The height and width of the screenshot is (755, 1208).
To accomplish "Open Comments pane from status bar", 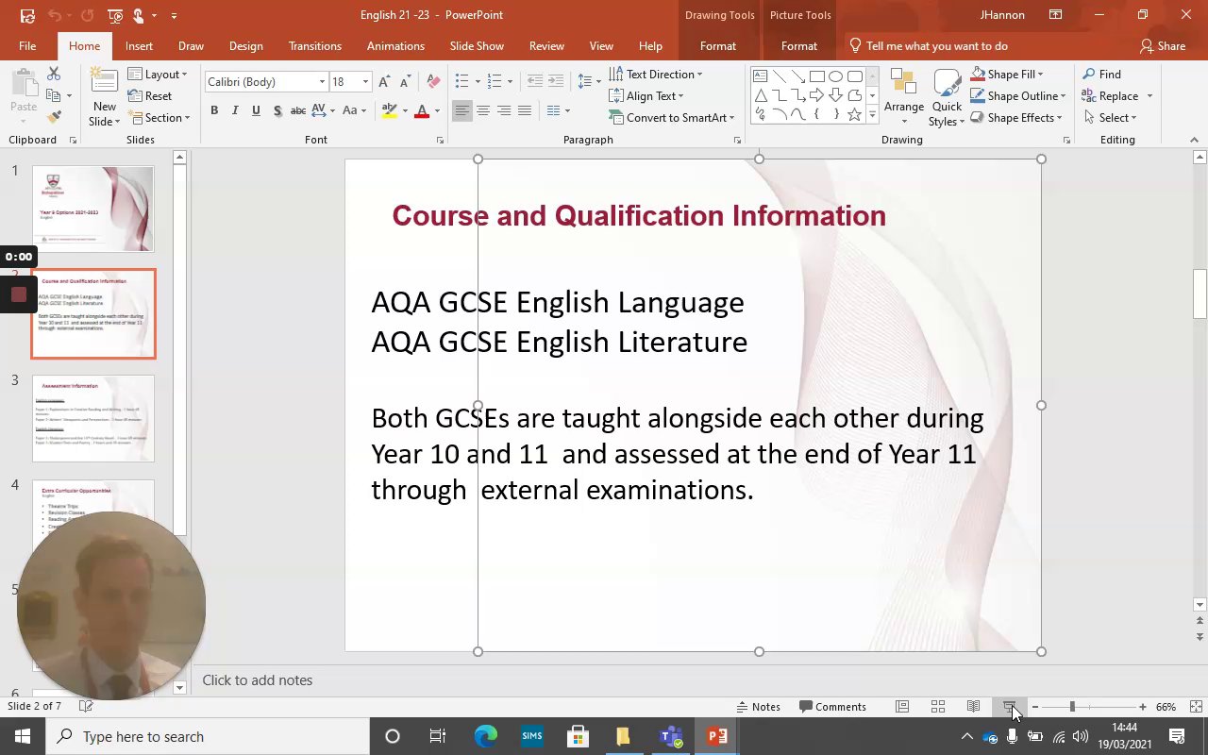I will click(x=832, y=707).
